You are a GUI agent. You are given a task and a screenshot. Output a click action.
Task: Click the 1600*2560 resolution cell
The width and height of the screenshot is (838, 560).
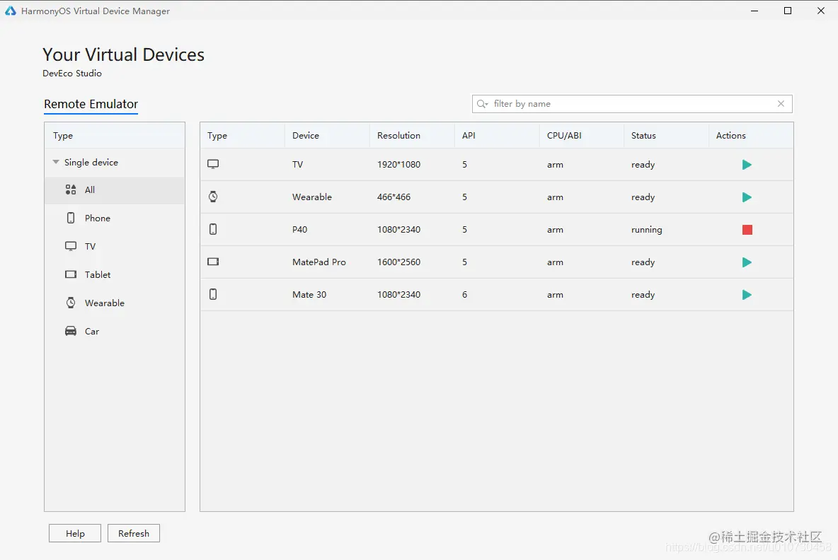tap(398, 262)
